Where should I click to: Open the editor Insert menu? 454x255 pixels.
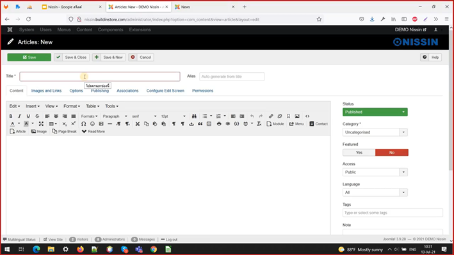tap(33, 106)
